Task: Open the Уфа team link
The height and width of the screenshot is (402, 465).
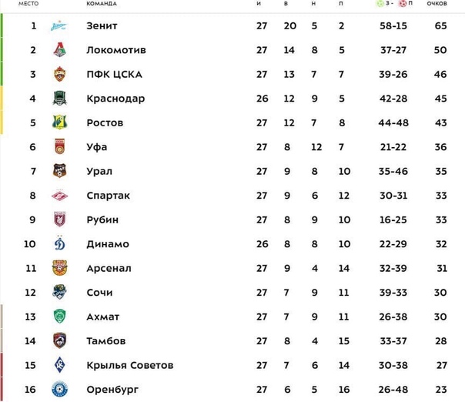Action: tap(97, 147)
